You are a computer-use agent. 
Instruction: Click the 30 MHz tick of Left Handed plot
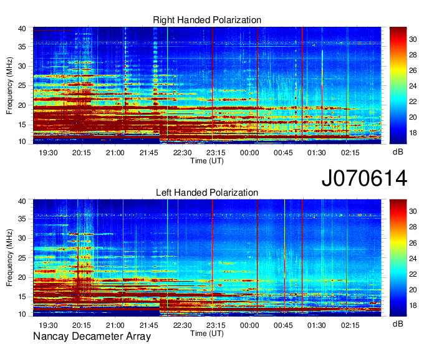click(x=22, y=238)
